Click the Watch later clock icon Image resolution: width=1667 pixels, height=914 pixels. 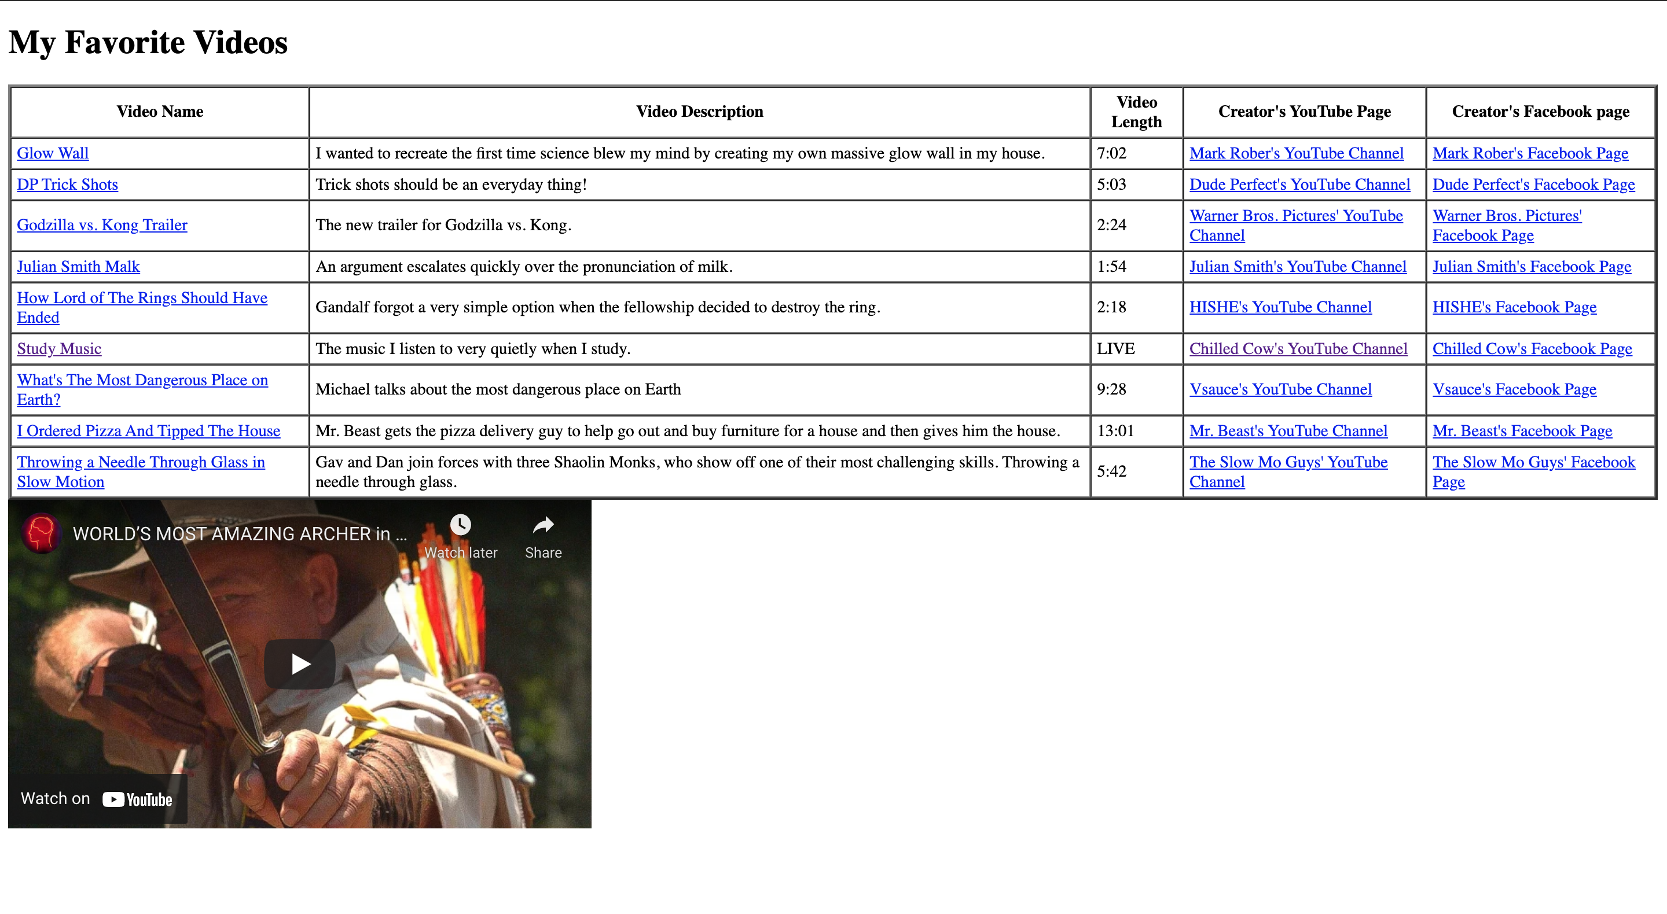460,525
